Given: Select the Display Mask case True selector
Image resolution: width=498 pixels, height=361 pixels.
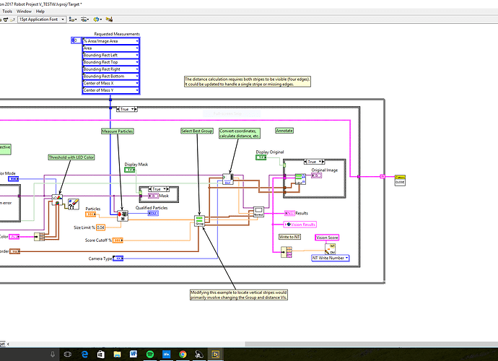Looking at the screenshot, I should [x=159, y=189].
